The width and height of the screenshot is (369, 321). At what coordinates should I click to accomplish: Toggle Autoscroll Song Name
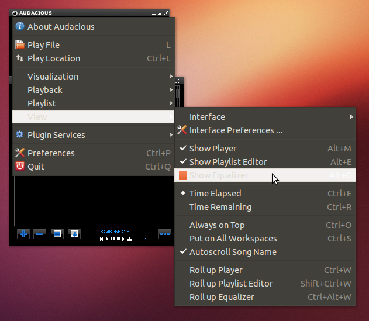pos(265,252)
